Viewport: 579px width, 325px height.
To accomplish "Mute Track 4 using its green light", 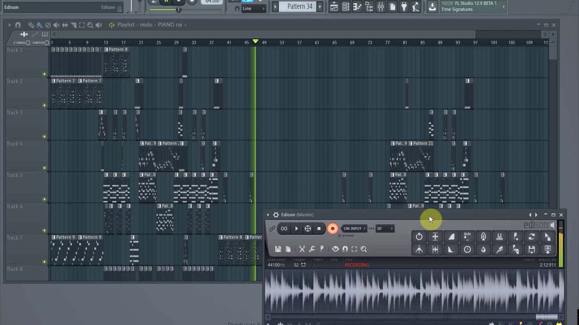I will pos(44,168).
